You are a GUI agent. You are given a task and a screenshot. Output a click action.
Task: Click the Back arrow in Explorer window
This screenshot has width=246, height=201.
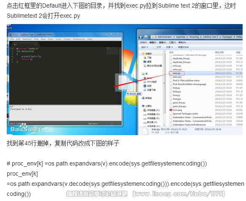click(141, 37)
